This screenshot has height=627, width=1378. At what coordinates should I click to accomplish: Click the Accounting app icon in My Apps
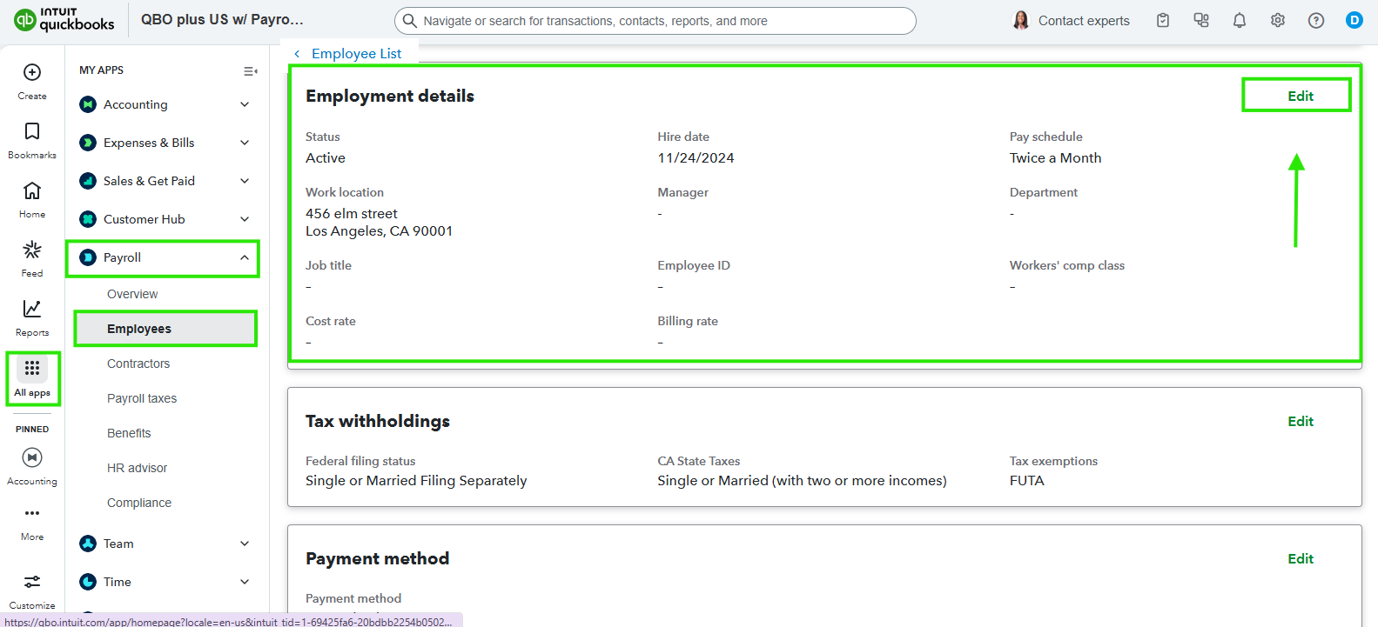[88, 104]
